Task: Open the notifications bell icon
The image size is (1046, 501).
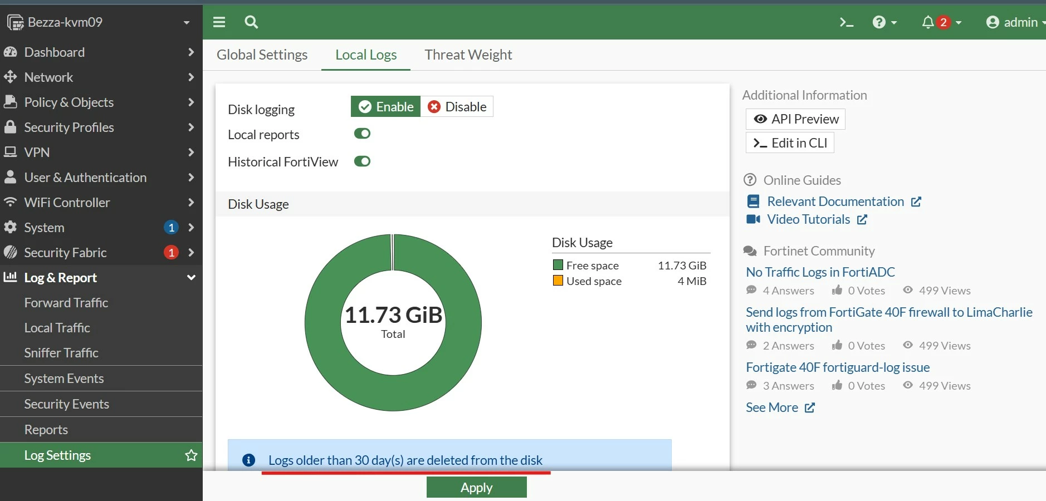Action: coord(927,22)
